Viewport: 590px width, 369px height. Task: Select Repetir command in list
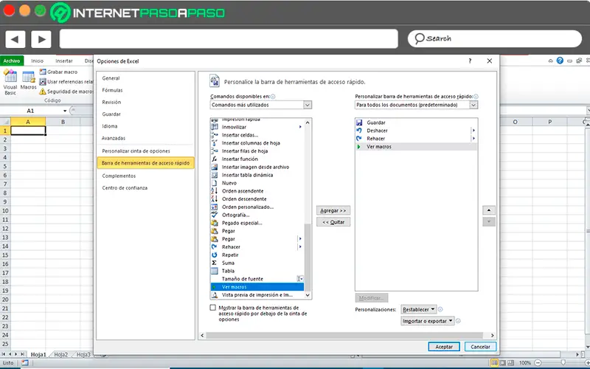pos(257,255)
